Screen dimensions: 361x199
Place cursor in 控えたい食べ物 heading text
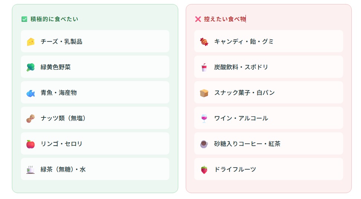click(x=225, y=19)
